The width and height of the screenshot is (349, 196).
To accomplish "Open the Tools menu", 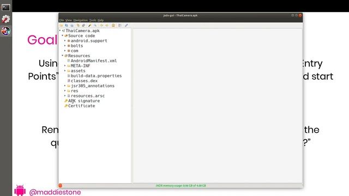I will tap(93, 20).
